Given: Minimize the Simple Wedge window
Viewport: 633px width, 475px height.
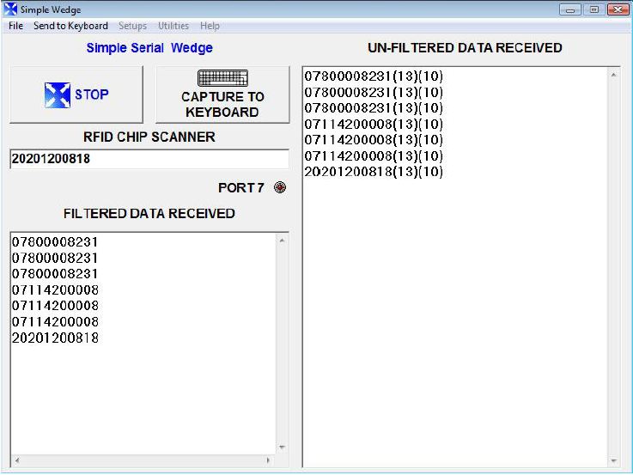Looking at the screenshot, I should (570, 9).
